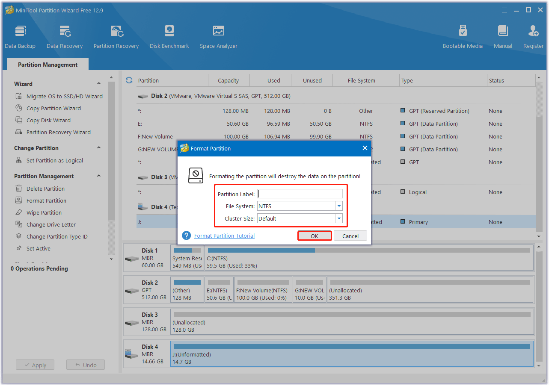
Task: Switch to the Partition Management tab
Action: (48, 65)
